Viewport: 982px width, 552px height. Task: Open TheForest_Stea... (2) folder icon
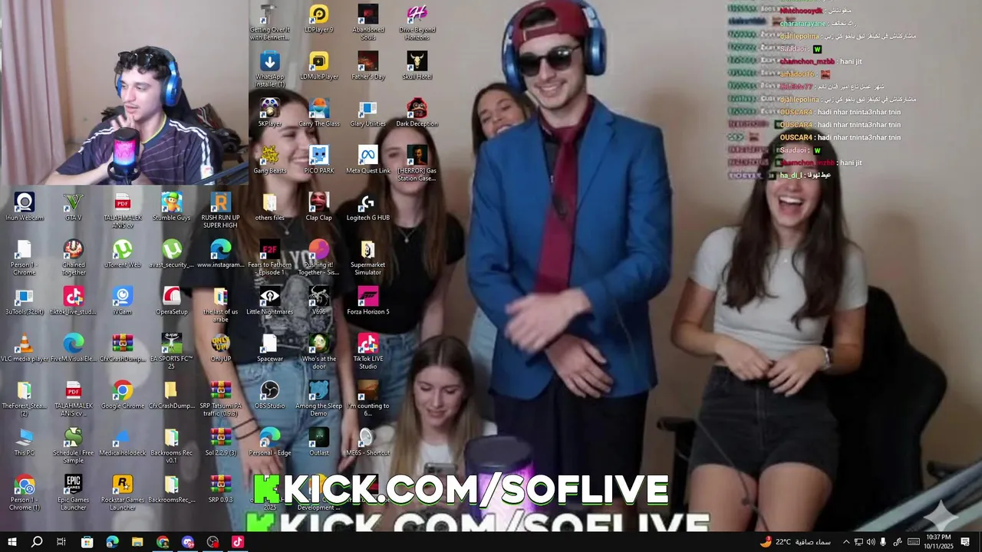pyautogui.click(x=25, y=399)
